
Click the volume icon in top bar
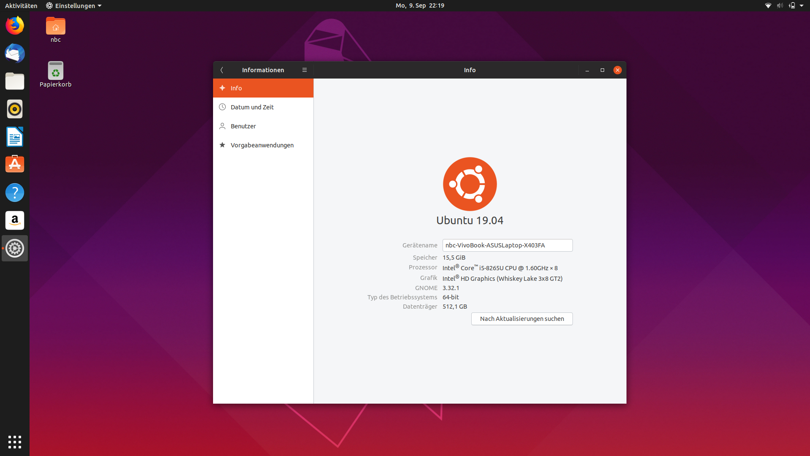point(780,5)
